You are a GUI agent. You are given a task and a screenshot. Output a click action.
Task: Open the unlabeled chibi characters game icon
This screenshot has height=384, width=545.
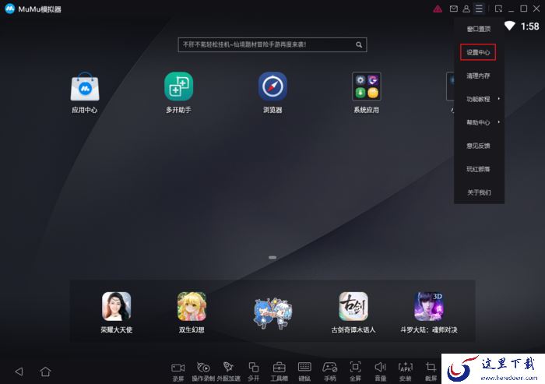point(272,313)
